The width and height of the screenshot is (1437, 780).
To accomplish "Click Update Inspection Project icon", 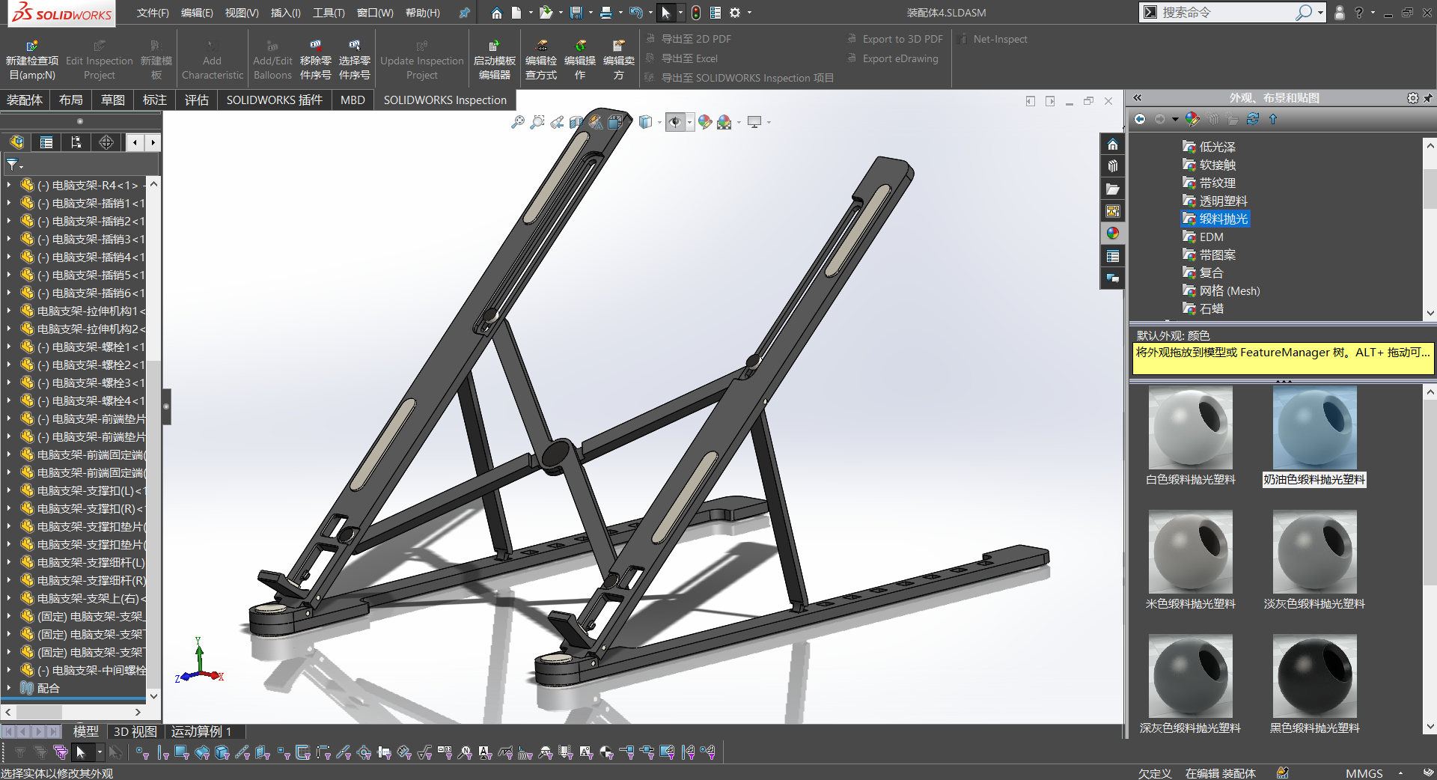I will (421, 58).
